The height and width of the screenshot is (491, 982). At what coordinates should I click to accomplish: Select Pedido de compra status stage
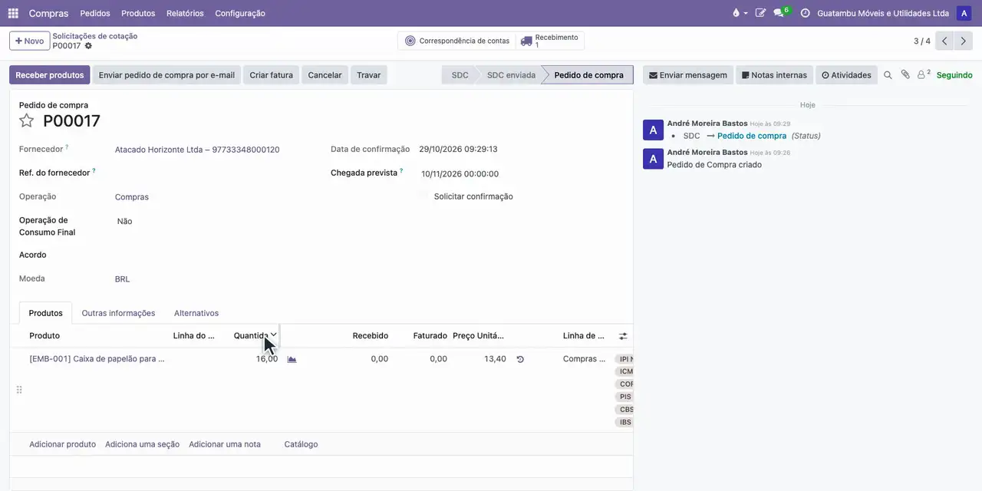588,75
